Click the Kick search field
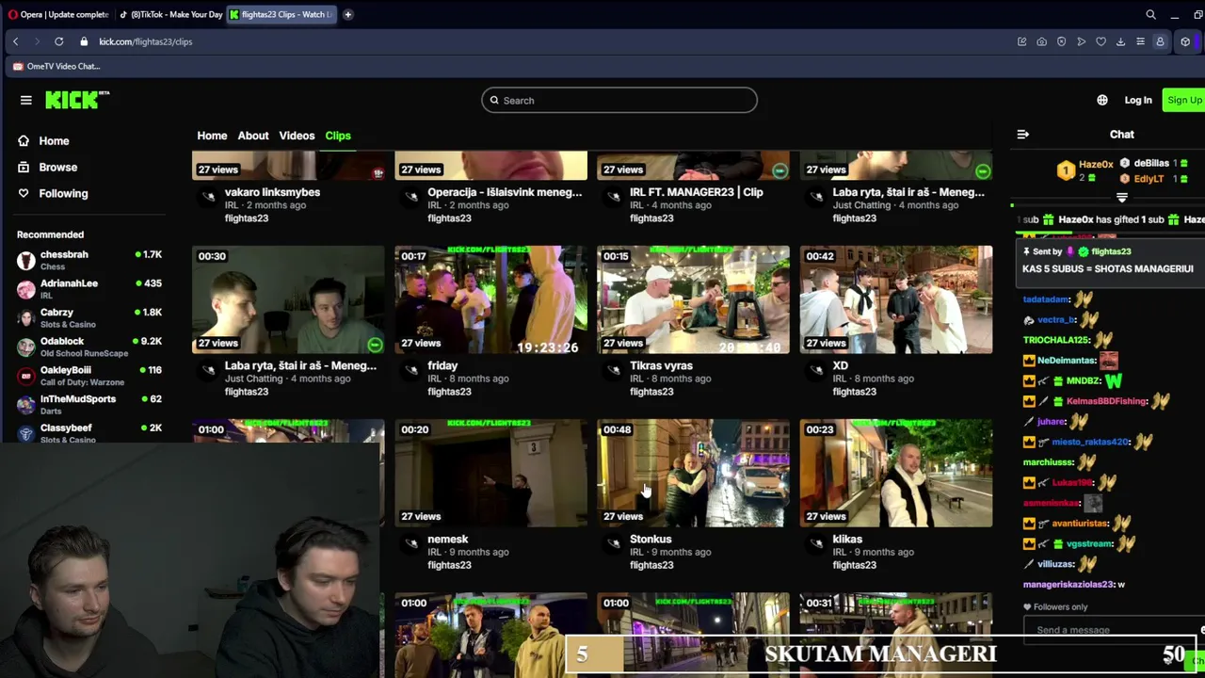This screenshot has height=678, width=1205. [619, 100]
